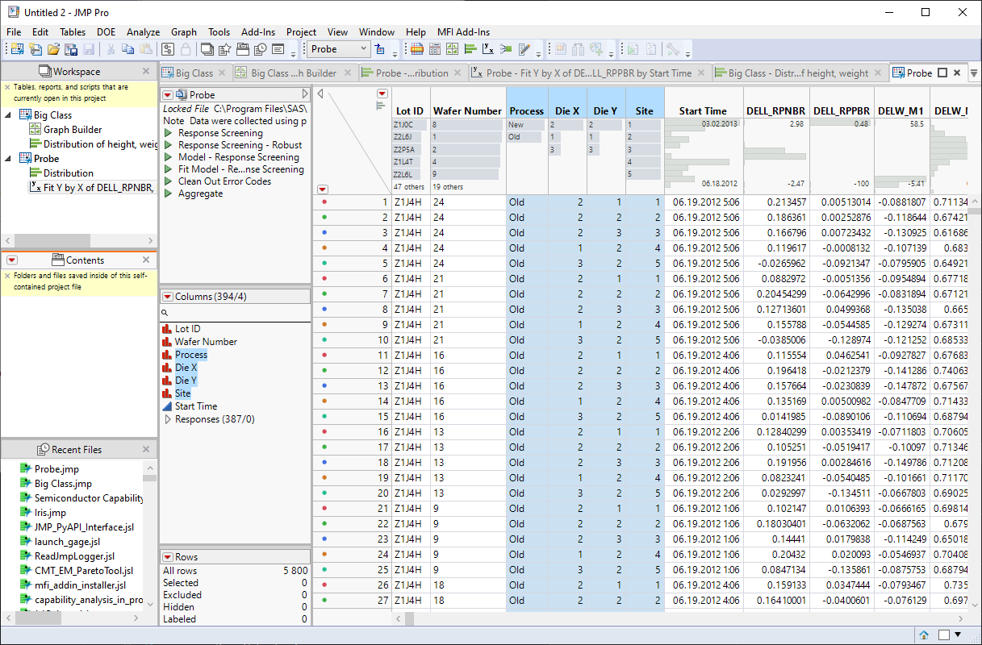The height and width of the screenshot is (645, 982).
Task: Click the Open file folder icon
Action: point(53,49)
